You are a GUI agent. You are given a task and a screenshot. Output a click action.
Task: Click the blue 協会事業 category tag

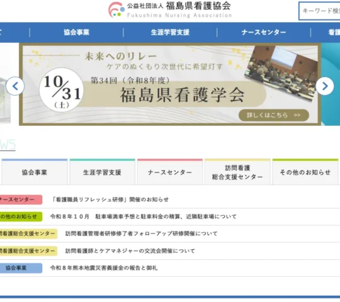pyautogui.click(x=21, y=268)
